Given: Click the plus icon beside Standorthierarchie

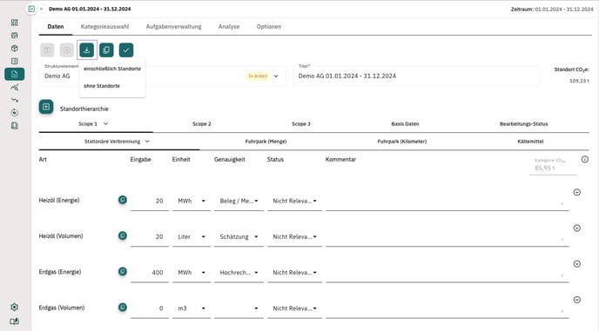Looking at the screenshot, I should (x=46, y=107).
